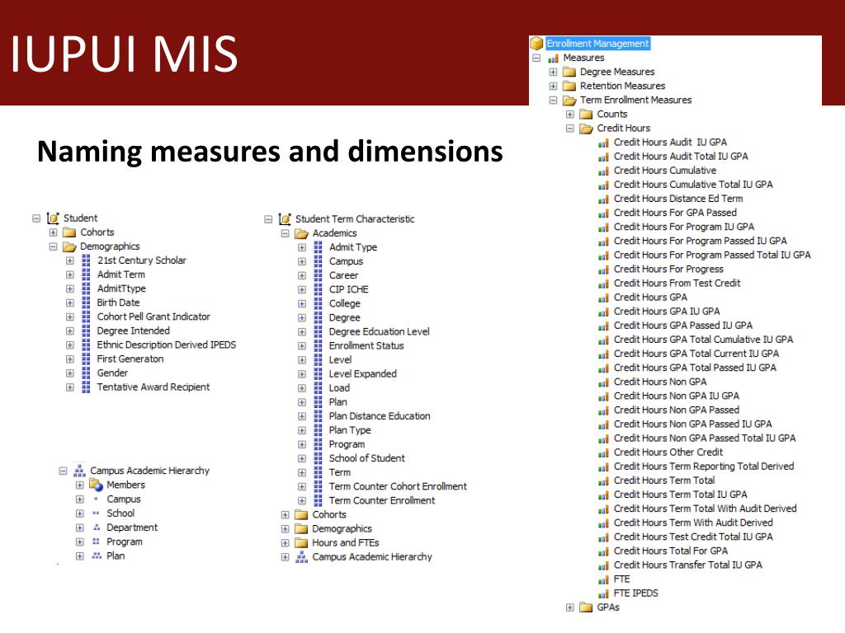Screen dimensions: 845x633
Task: Select First Generaton attribute
Action: 130,359
